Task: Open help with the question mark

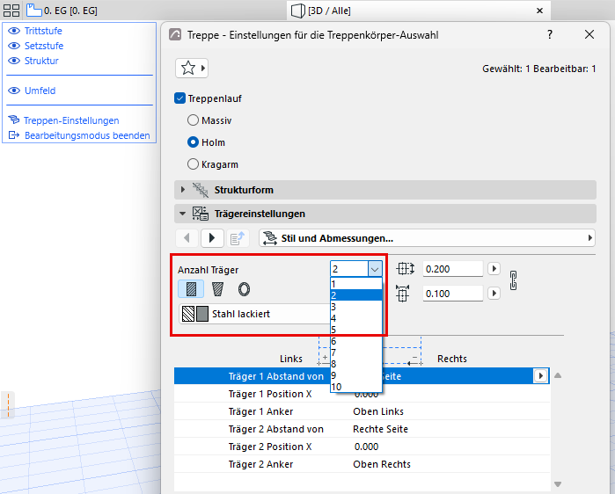Action: (550, 34)
